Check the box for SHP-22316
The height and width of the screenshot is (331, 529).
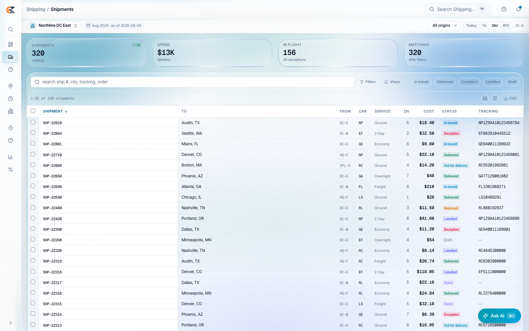(33, 293)
